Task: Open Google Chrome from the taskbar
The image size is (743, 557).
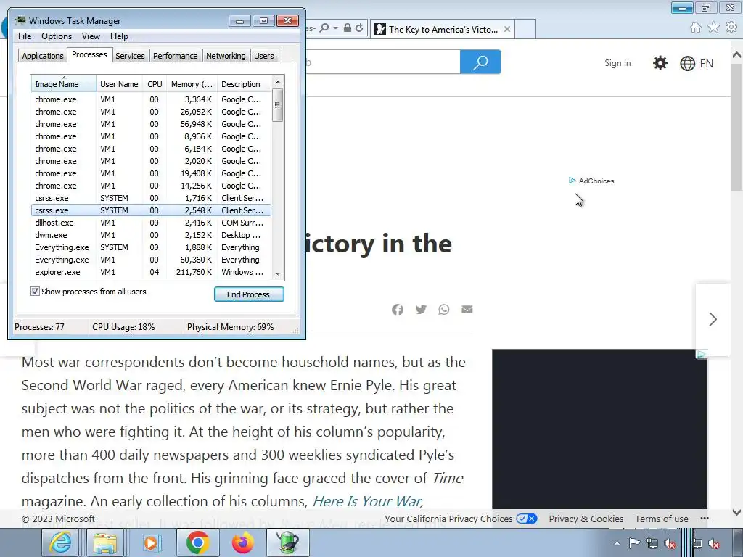Action: coord(197,542)
